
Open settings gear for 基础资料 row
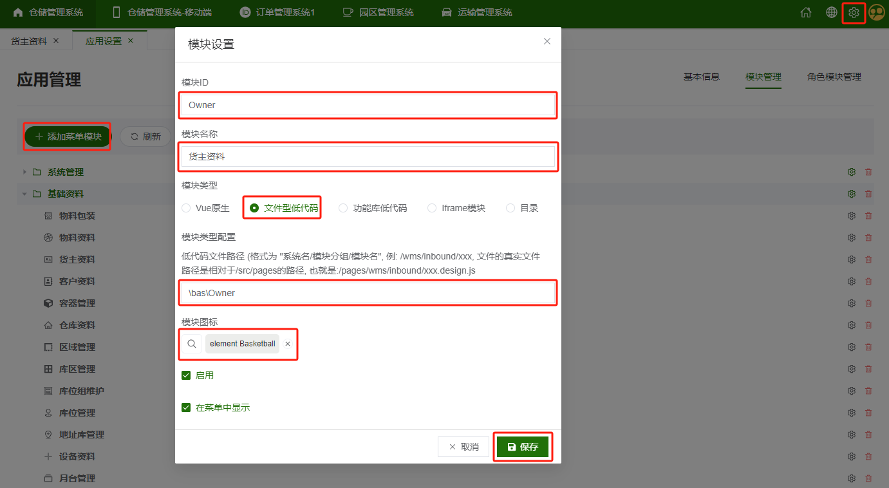pos(852,194)
